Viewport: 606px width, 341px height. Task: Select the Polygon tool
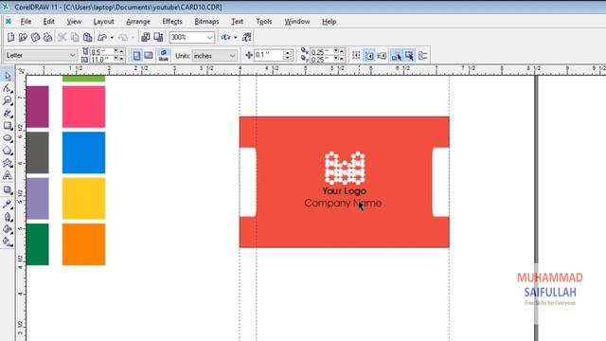click(x=8, y=151)
